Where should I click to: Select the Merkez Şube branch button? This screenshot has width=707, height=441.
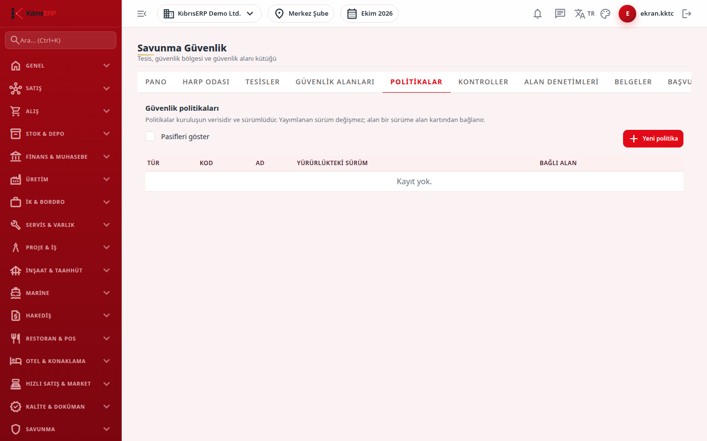coord(301,14)
